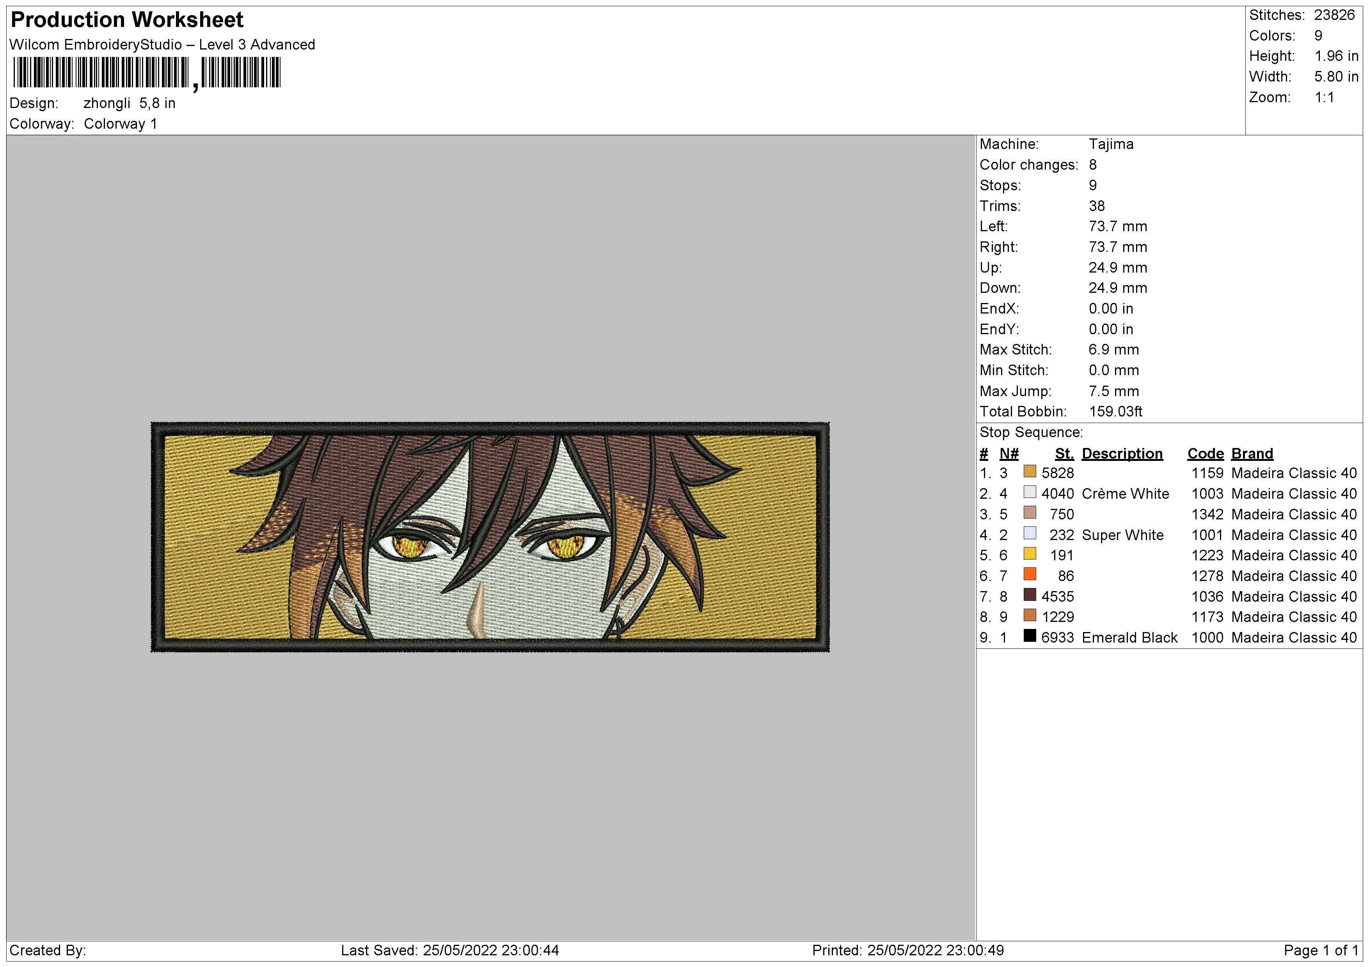
Task: Click the 'Stop Sequence:' label
Action: point(1032,432)
